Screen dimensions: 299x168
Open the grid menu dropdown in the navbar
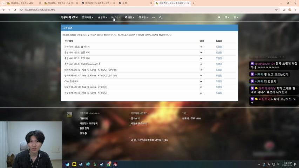click(227, 17)
